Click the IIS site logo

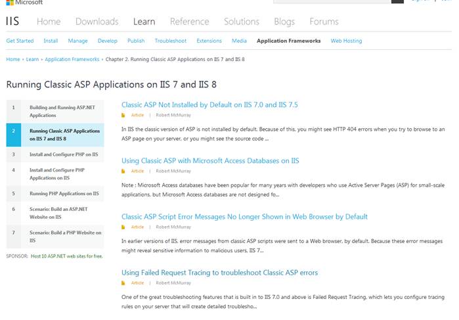[12, 22]
